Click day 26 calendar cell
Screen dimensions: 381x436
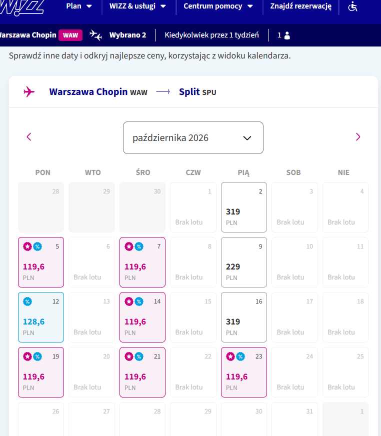(x=41, y=419)
